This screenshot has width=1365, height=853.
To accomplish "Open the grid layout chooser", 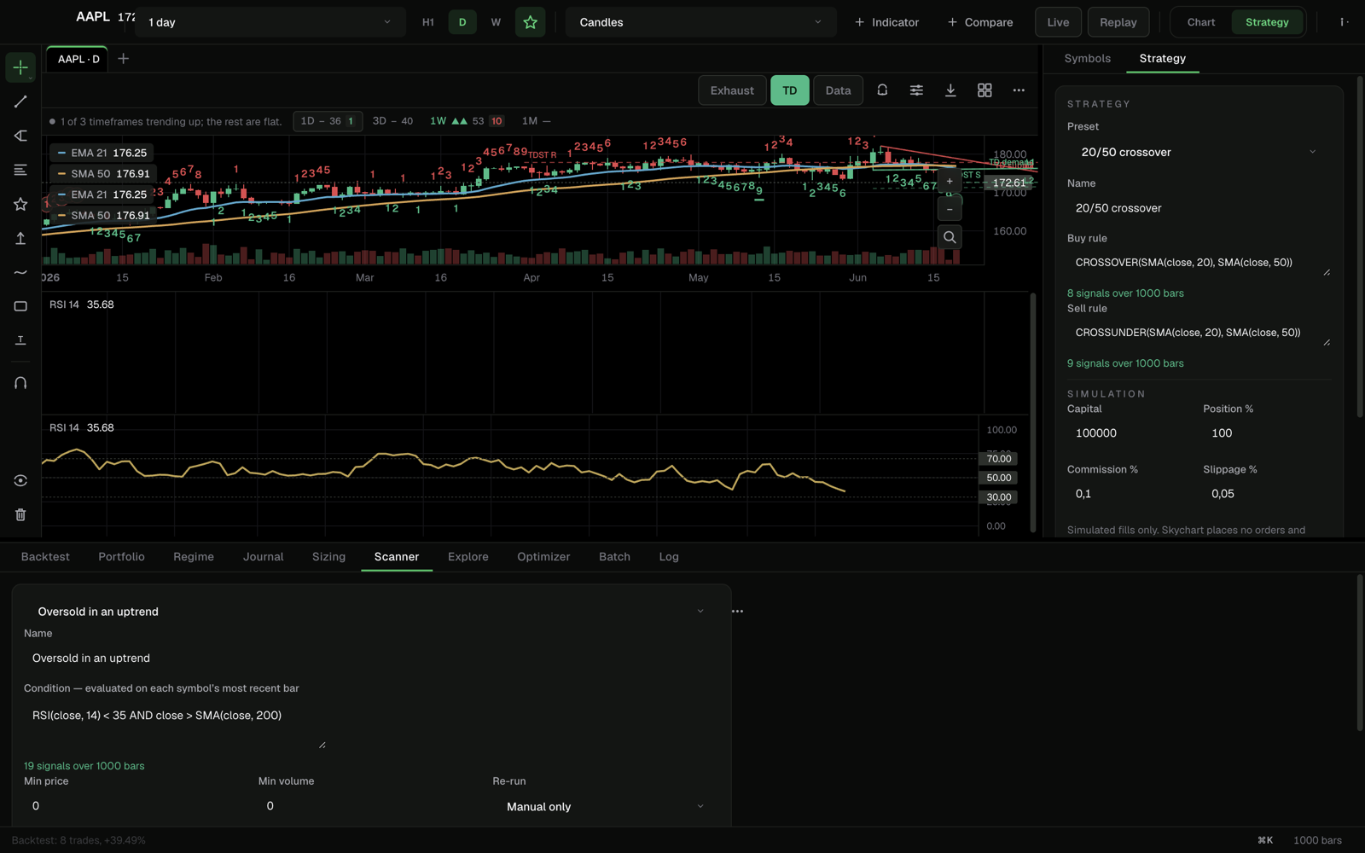I will tap(985, 90).
